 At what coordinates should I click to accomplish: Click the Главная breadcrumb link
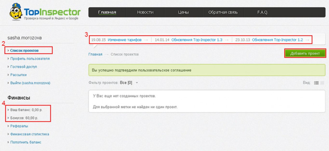[x=95, y=54]
